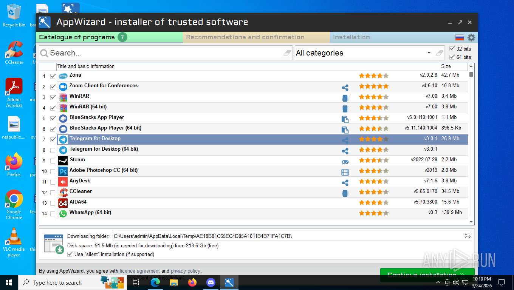Image resolution: width=514 pixels, height=290 pixels.
Task: Click the program list scrollbar up arrow
Action: click(471, 66)
